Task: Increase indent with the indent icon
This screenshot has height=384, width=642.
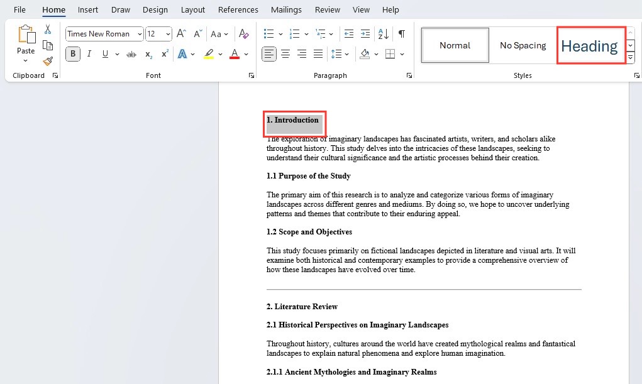Action: [365, 33]
